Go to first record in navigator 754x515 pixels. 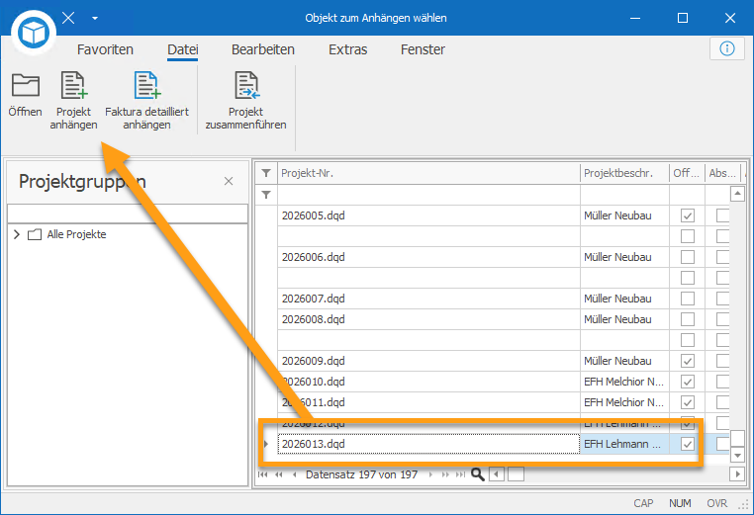tap(262, 474)
